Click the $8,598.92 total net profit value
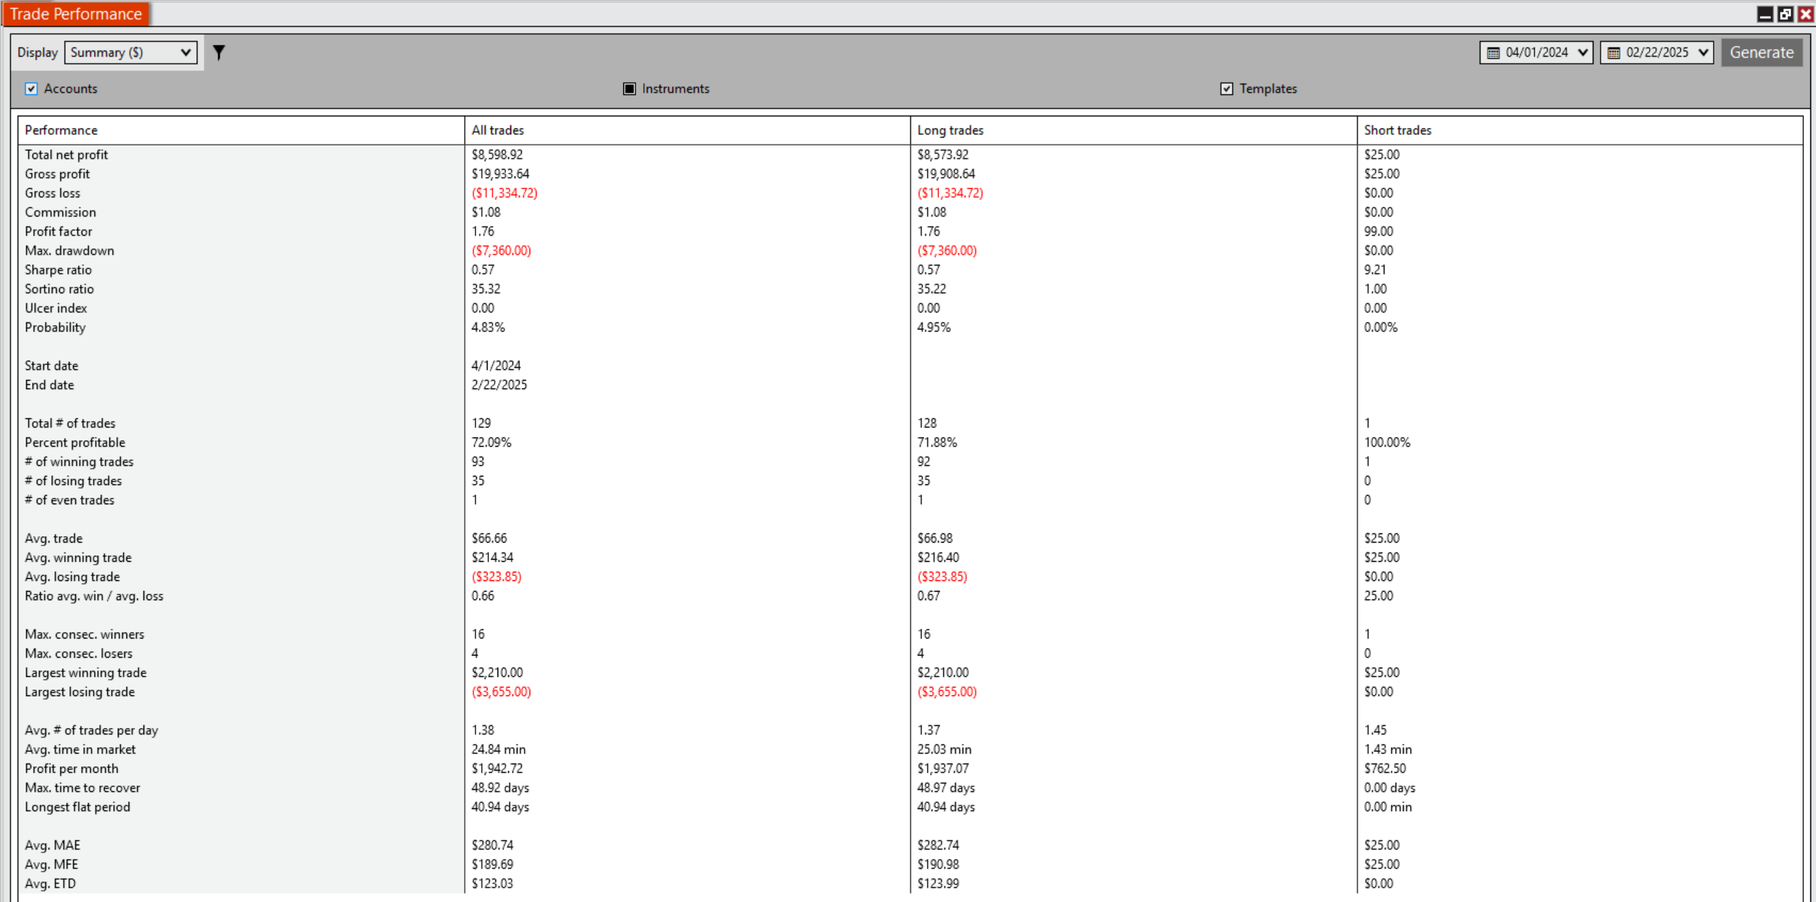This screenshot has width=1816, height=902. 497,155
